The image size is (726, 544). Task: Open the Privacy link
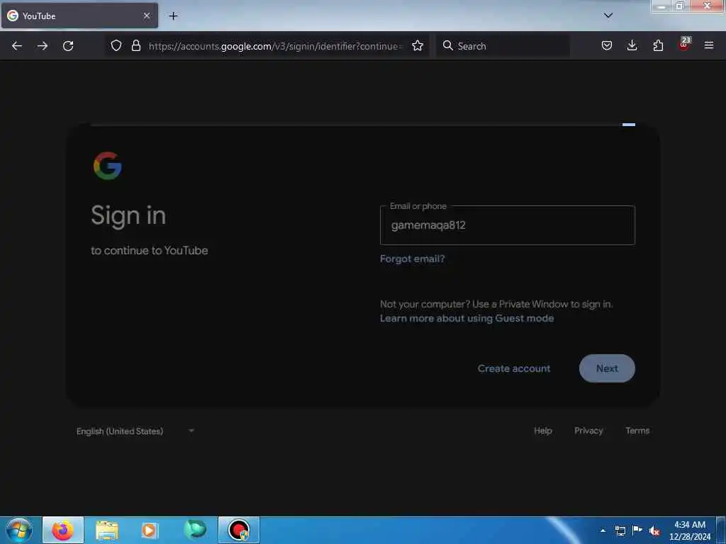(x=588, y=431)
